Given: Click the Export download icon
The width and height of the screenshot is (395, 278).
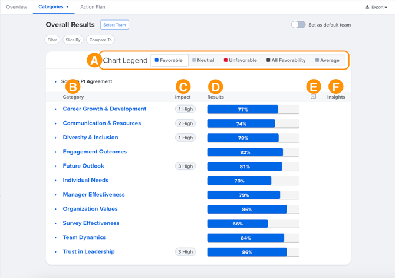Looking at the screenshot, I should pyautogui.click(x=367, y=7).
